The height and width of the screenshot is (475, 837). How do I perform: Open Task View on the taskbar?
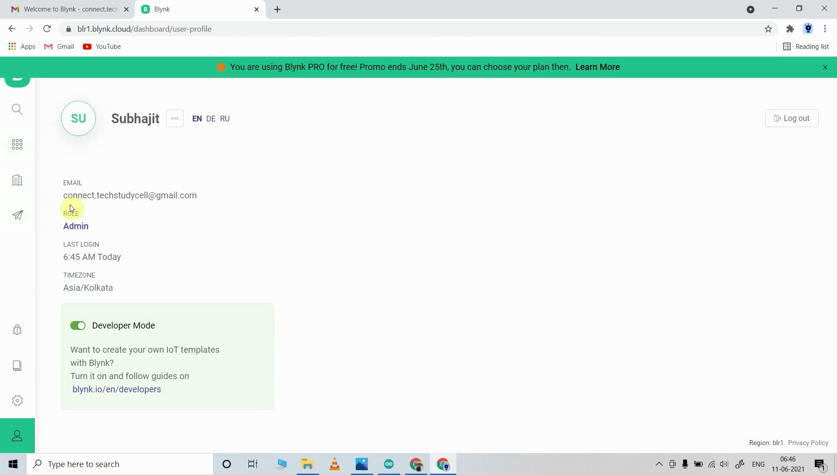(253, 464)
